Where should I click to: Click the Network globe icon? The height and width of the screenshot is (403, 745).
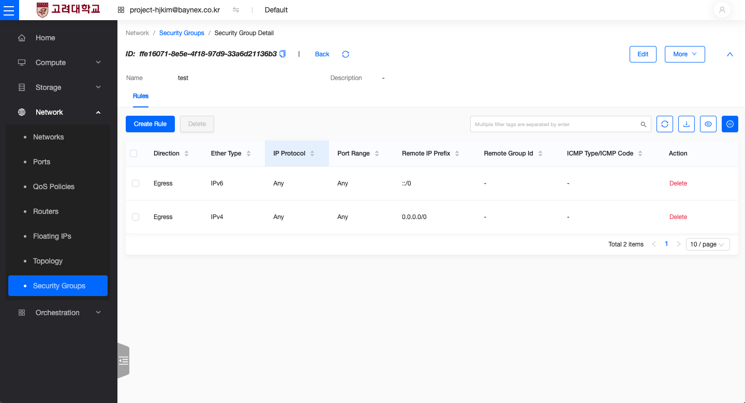coord(22,112)
